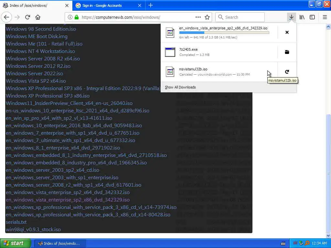Image resolution: width=331 pixels, height=248 pixels.
Task: Download Windows Server 2022.iso
Action: click(x=34, y=73)
